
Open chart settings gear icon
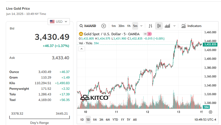tap(210, 112)
